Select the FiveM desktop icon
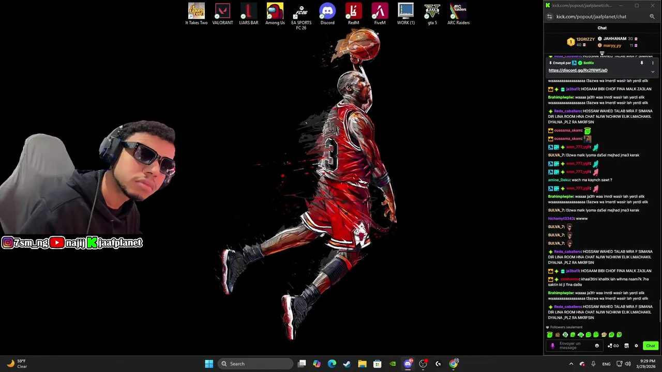This screenshot has height=372, width=662. (x=380, y=14)
